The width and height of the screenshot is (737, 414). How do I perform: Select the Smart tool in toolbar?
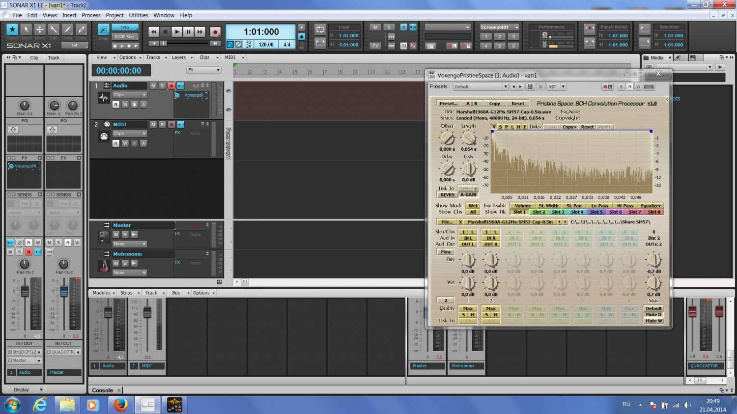coord(12,29)
